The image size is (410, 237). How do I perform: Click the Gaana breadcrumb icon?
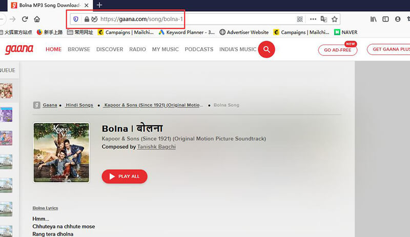click(36, 105)
